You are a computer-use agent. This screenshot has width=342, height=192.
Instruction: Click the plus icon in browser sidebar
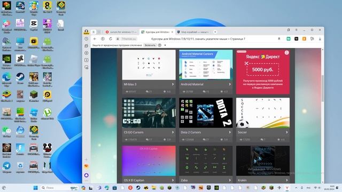(87, 159)
